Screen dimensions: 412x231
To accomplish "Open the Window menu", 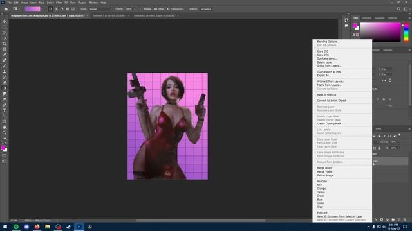I will coord(93,3).
